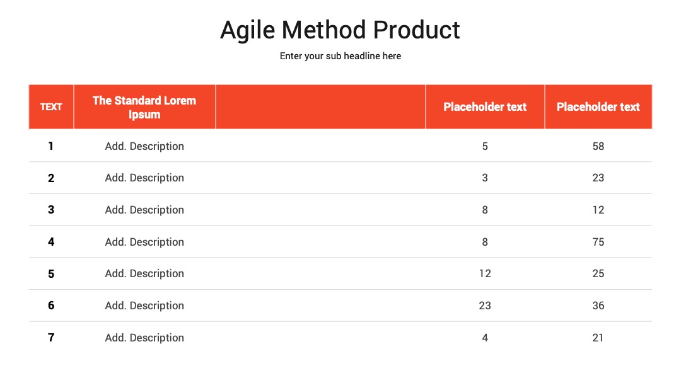Click the empty orange header cell
681x383 pixels.
[320, 106]
